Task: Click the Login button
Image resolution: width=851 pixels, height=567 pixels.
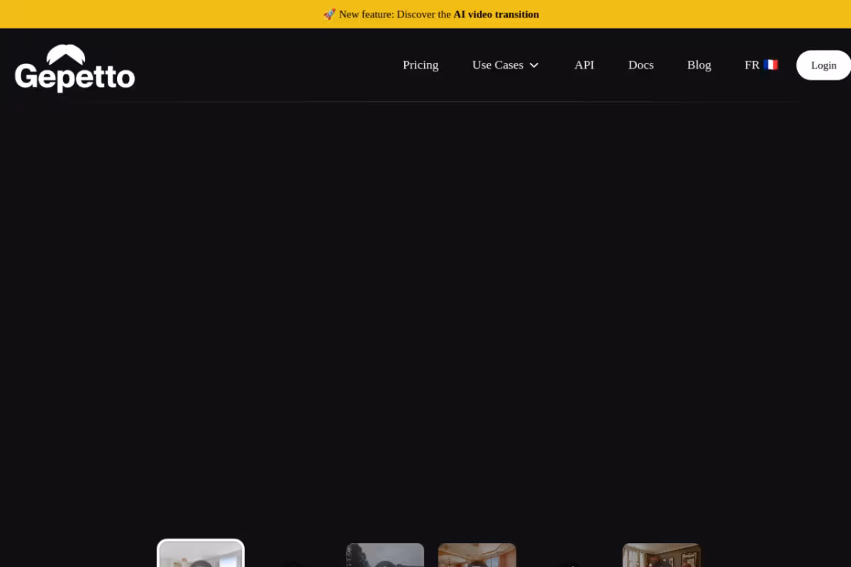Action: 823,65
